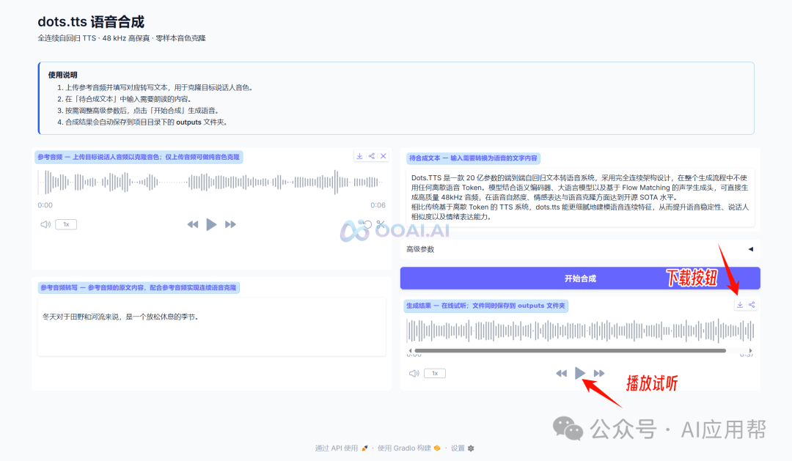Viewport: 792px width, 461px height.
Task: Click the 0:06 duration of reference audio
Action: 378,205
